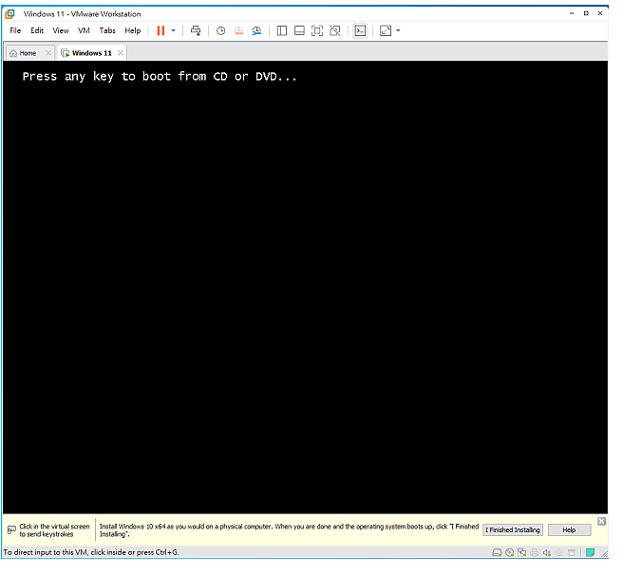623x575 pixels.
Task: Open the power options dropdown arrow beside pause
Action: click(173, 30)
